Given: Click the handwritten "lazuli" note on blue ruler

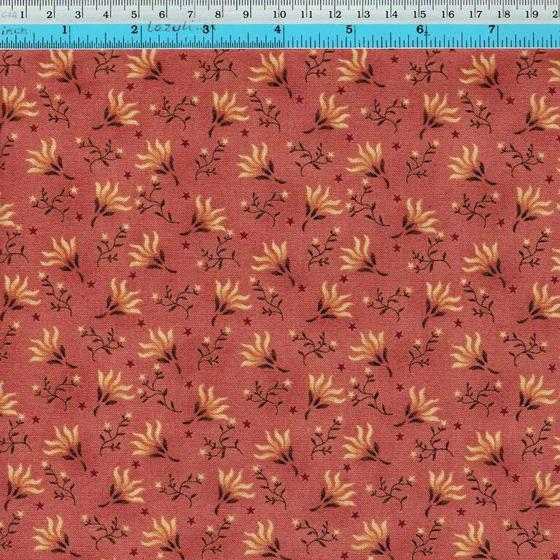Looking at the screenshot, I should point(171,28).
